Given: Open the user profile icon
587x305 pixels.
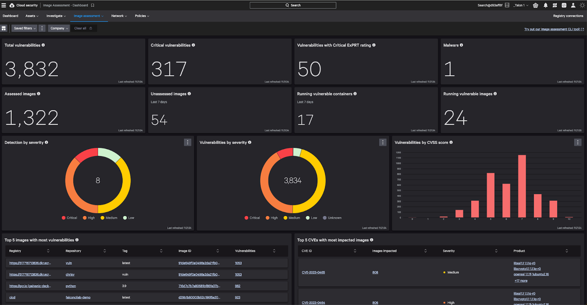Looking at the screenshot, I should 573,5.
